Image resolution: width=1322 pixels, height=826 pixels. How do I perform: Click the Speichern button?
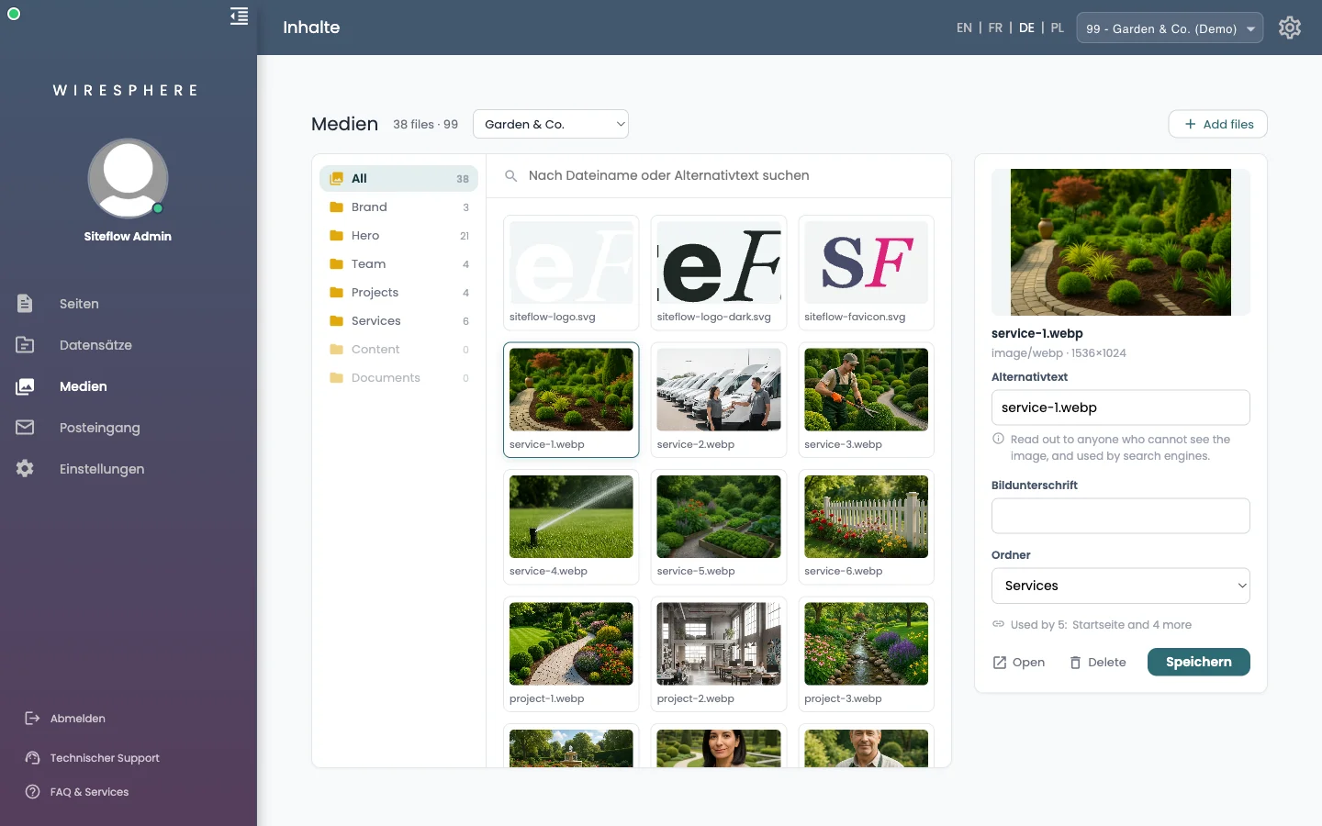pos(1199,662)
